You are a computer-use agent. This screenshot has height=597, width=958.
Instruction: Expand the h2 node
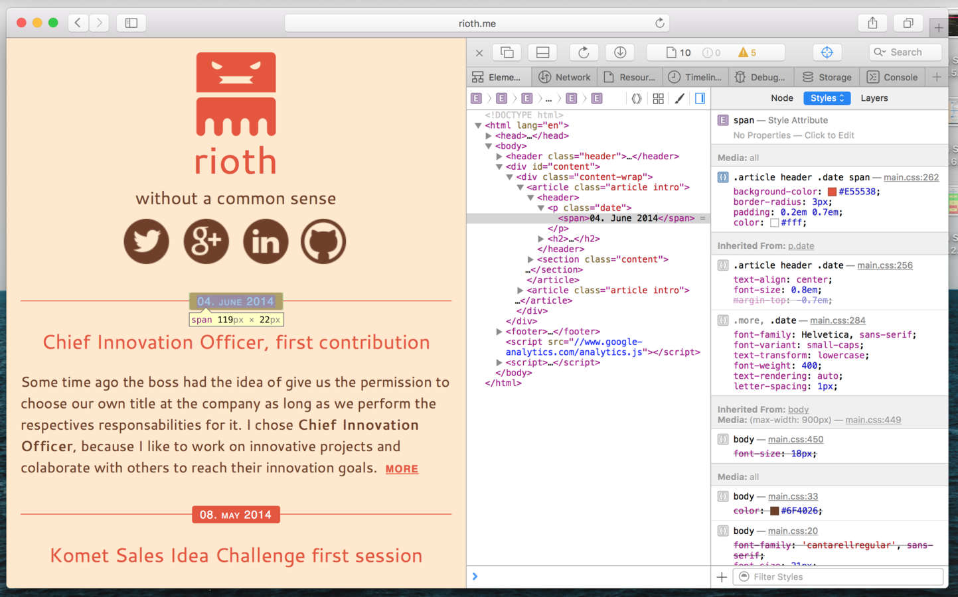pyautogui.click(x=541, y=239)
